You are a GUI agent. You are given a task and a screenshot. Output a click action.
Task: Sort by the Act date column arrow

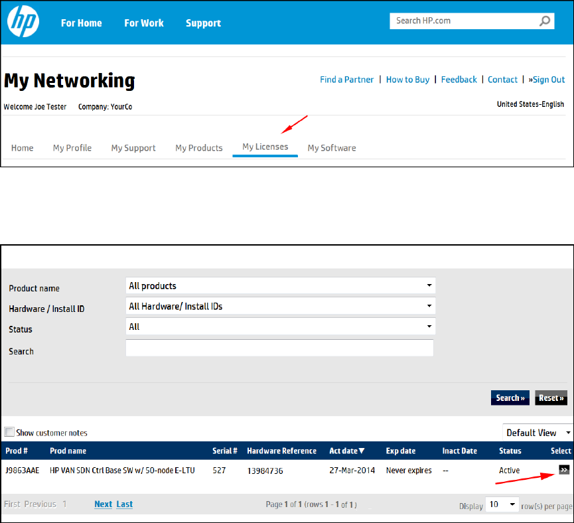pyautogui.click(x=362, y=451)
